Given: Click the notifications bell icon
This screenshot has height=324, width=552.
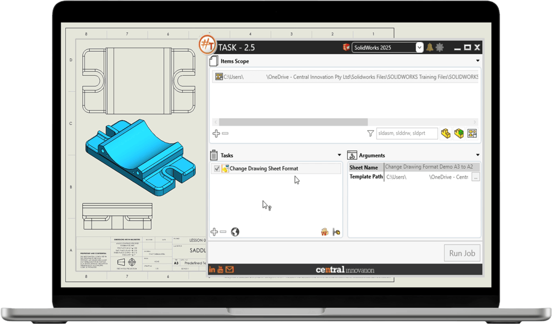Looking at the screenshot, I should pyautogui.click(x=430, y=47).
